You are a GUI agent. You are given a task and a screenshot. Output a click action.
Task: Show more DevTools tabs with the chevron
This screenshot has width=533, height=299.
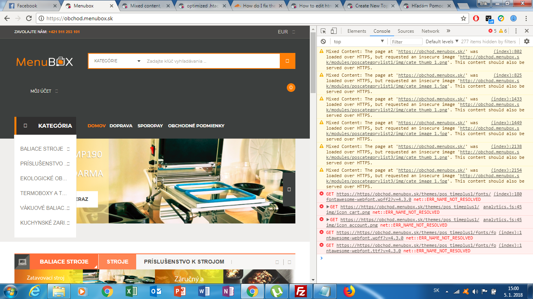448,31
